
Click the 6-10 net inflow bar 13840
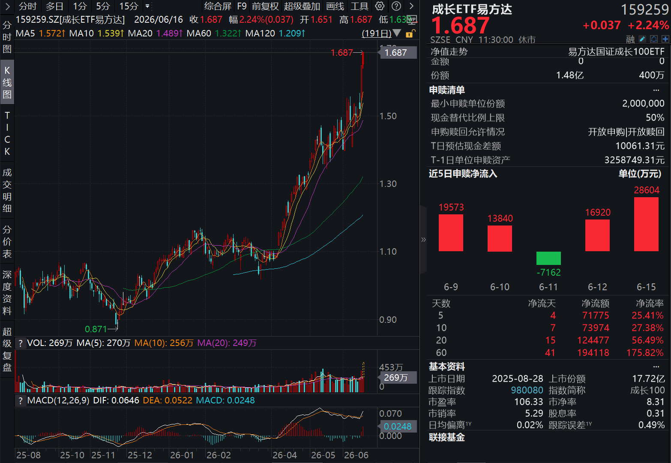(500, 238)
